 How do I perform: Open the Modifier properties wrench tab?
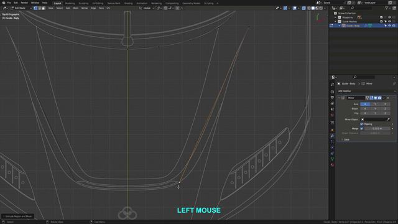(x=332, y=136)
